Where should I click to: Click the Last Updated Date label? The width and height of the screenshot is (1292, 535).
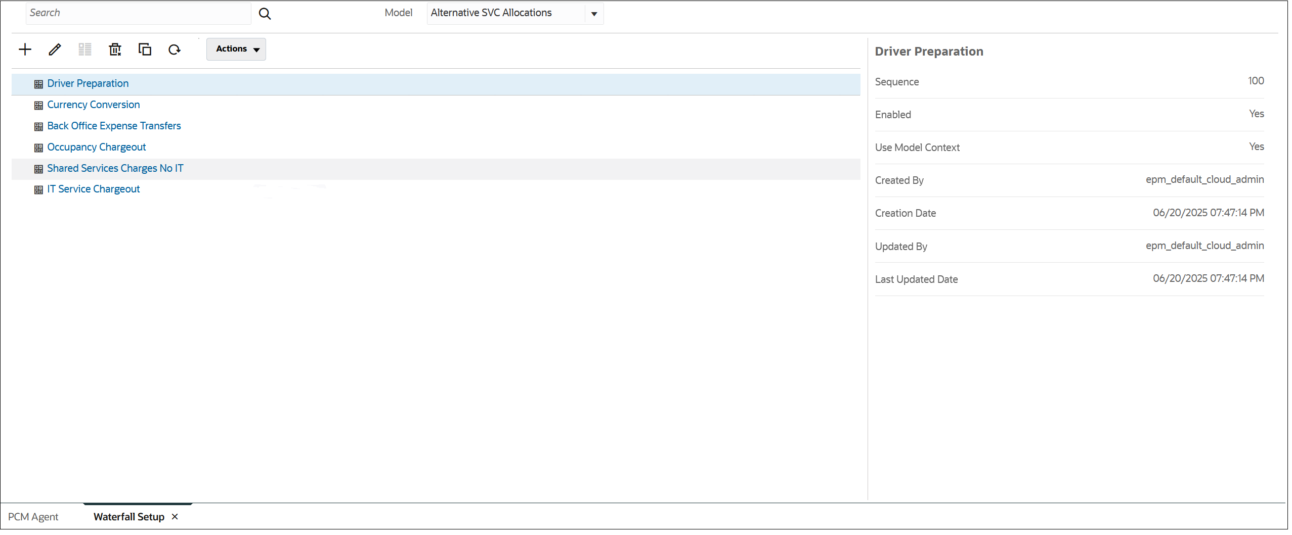click(x=917, y=279)
